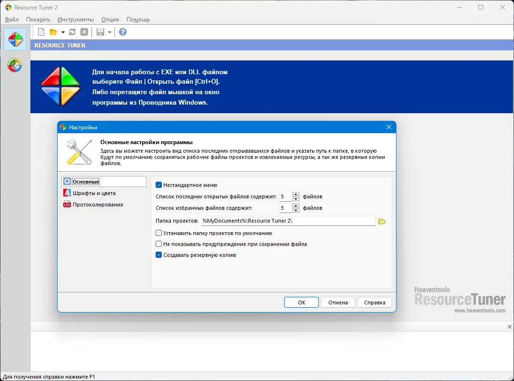Image resolution: width=514 pixels, height=381 pixels.
Task: Click the Папка проектов path field
Action: (x=288, y=221)
